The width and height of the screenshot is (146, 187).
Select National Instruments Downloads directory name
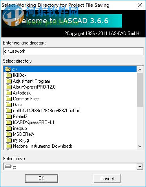43,146
